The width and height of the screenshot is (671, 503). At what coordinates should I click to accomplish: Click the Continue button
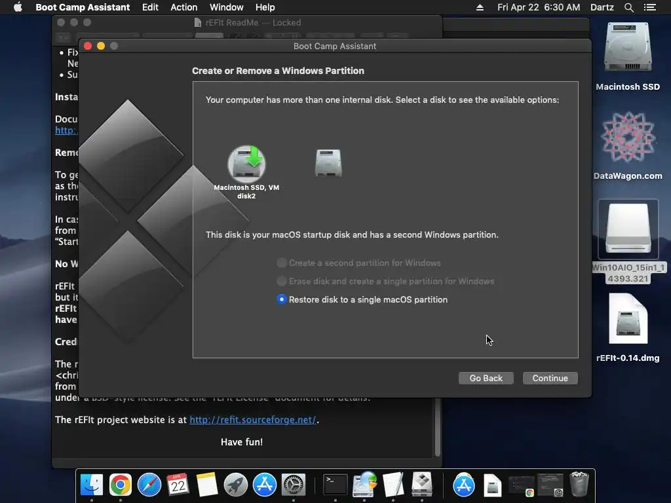(550, 378)
